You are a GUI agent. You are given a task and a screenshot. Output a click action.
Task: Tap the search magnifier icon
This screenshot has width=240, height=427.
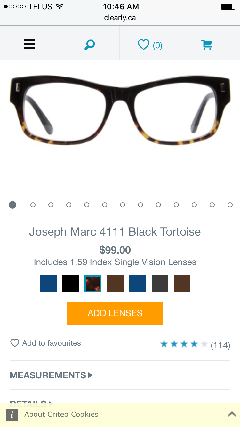[90, 44]
